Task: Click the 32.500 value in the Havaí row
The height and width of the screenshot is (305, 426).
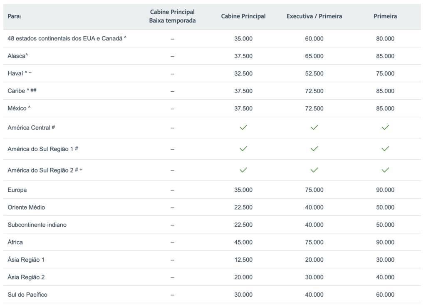Action: (x=243, y=73)
